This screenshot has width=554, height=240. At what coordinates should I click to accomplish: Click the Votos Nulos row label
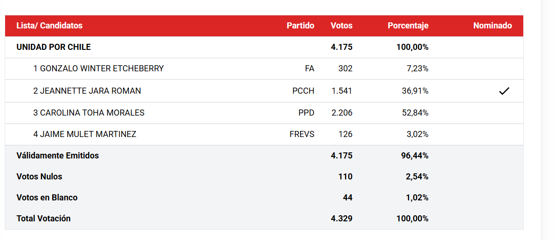click(39, 176)
